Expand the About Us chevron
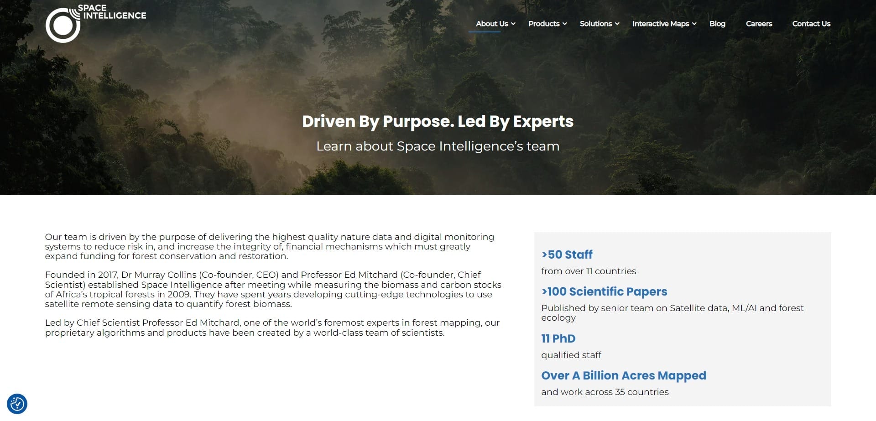This screenshot has width=876, height=421. [513, 24]
